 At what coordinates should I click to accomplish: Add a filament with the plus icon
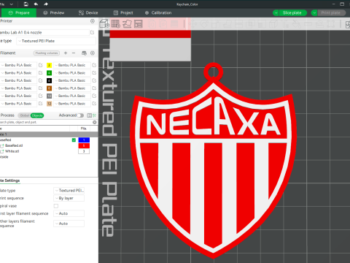(66, 53)
